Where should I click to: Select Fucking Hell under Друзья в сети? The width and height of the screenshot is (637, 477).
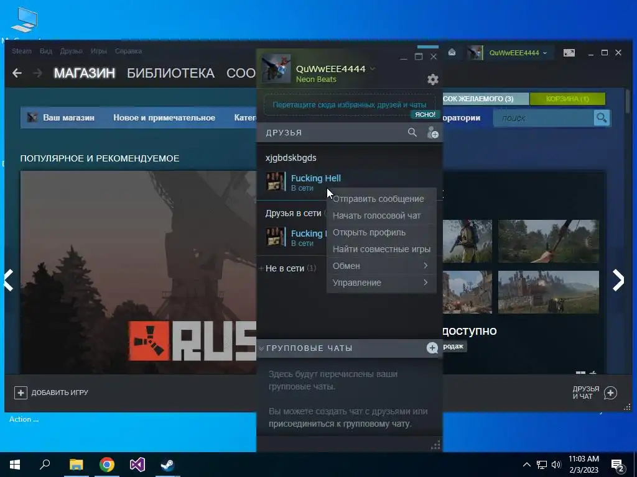(295, 237)
